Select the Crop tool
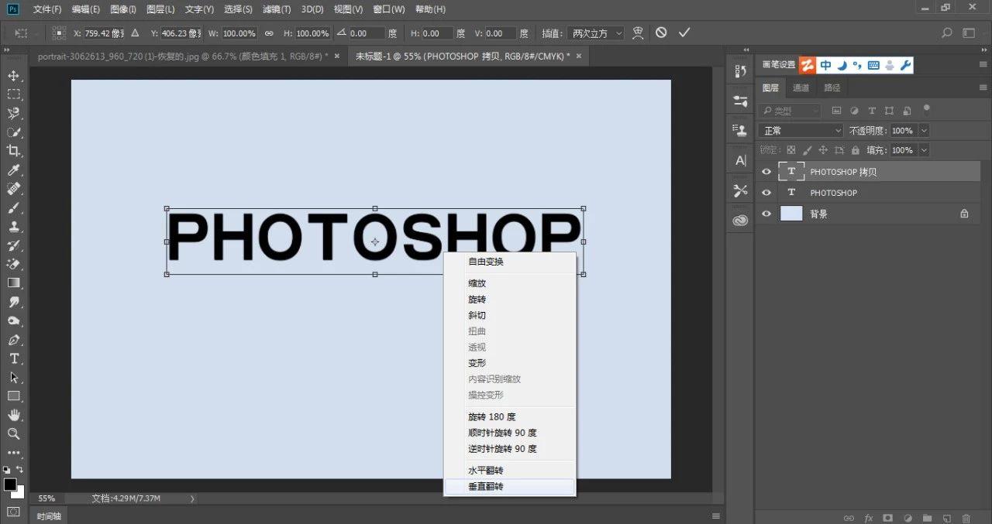The height and width of the screenshot is (524, 992). point(13,151)
